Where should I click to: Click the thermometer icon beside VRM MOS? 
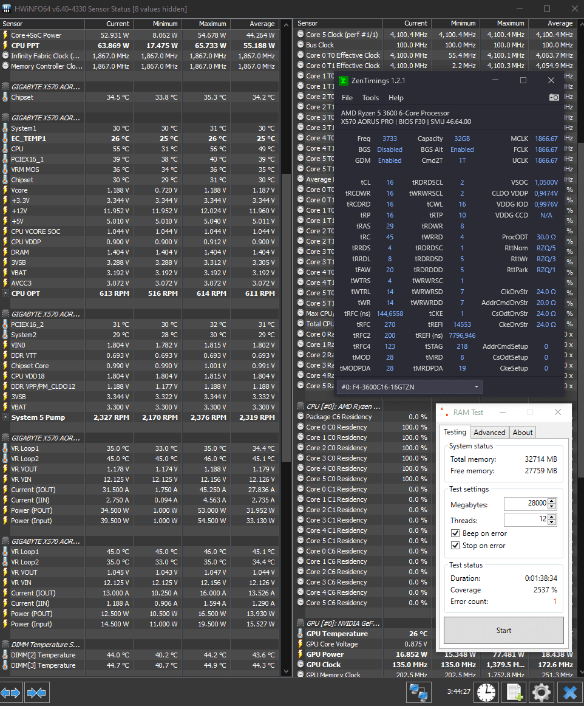point(5,170)
